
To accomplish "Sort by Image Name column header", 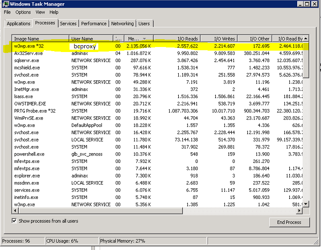I will coord(40,39).
